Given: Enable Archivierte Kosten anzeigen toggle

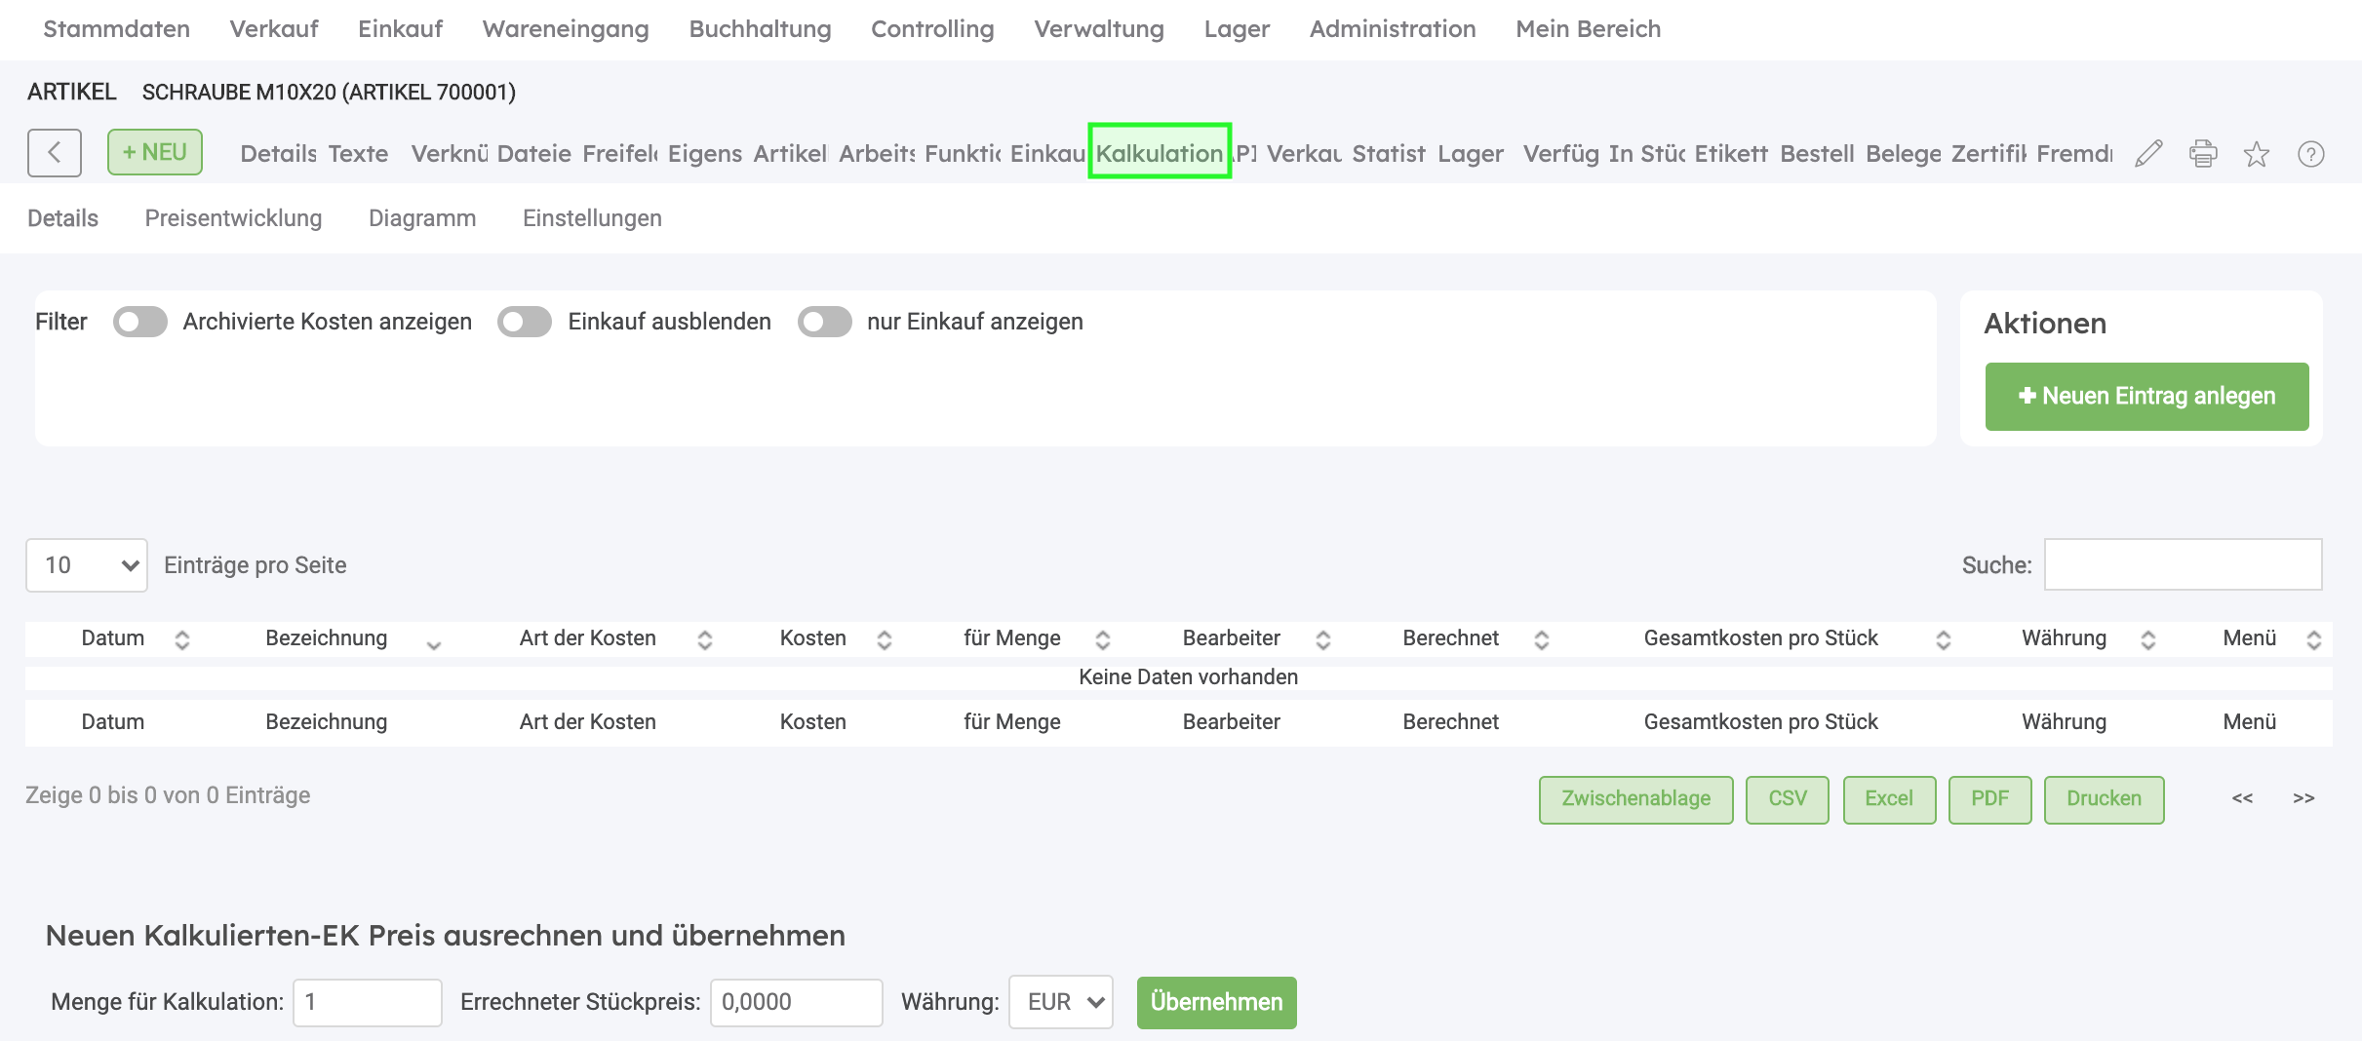Looking at the screenshot, I should tap(140, 322).
